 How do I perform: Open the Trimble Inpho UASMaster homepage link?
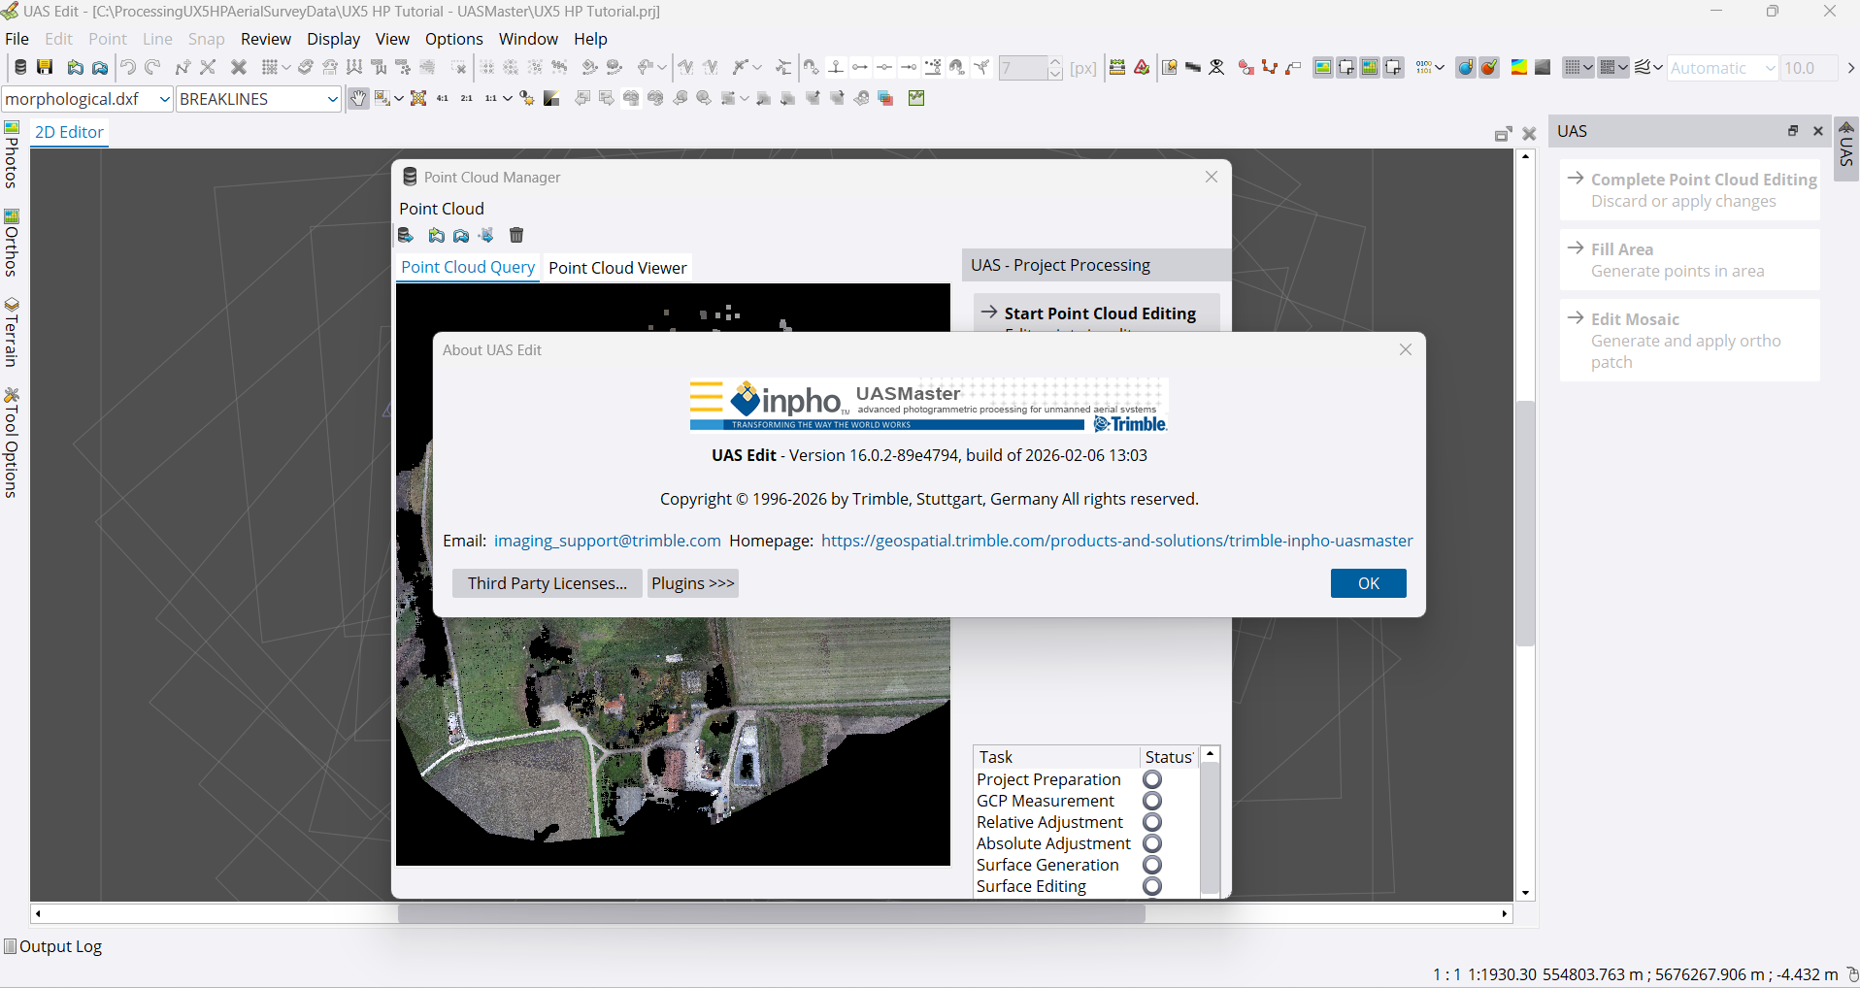(1117, 541)
